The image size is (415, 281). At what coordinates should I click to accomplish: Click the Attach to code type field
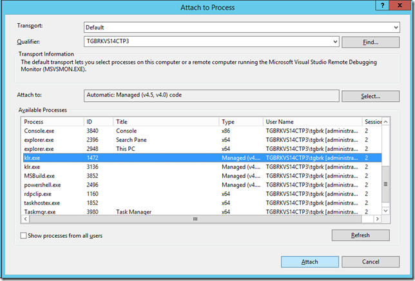[x=211, y=95]
